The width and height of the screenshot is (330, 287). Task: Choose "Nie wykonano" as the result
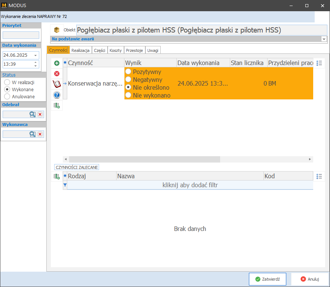(x=129, y=95)
